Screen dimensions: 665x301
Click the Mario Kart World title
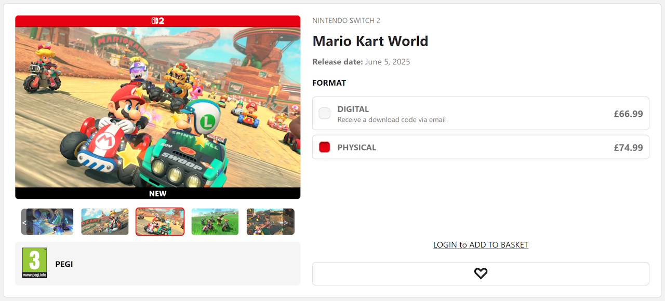370,41
